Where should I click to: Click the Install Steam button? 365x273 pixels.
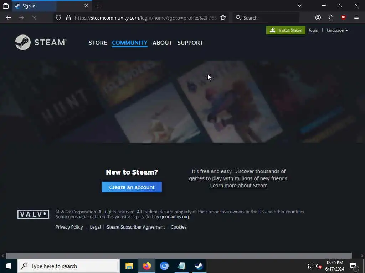click(286, 30)
